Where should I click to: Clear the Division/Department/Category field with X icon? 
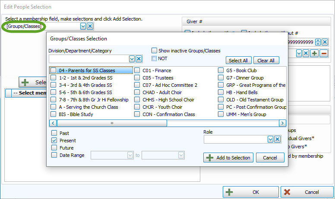(139, 59)
